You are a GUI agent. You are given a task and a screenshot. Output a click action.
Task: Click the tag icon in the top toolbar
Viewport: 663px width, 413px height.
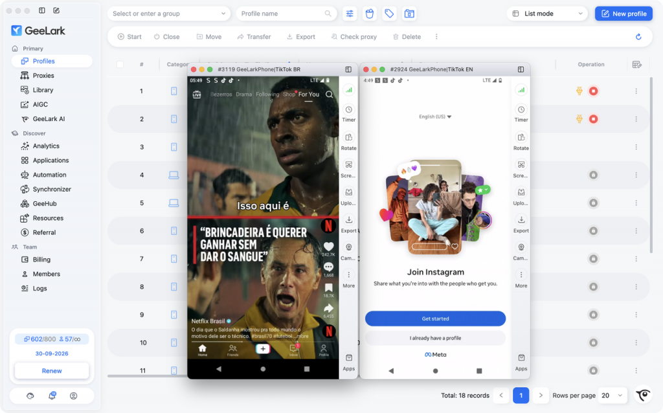tap(389, 14)
